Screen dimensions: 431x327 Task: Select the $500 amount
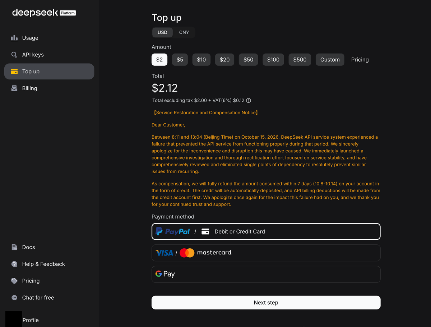[x=300, y=60]
